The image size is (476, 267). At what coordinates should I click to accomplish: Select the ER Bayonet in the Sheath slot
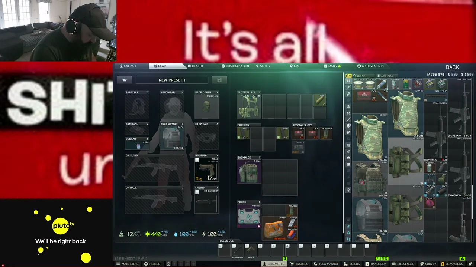207,201
